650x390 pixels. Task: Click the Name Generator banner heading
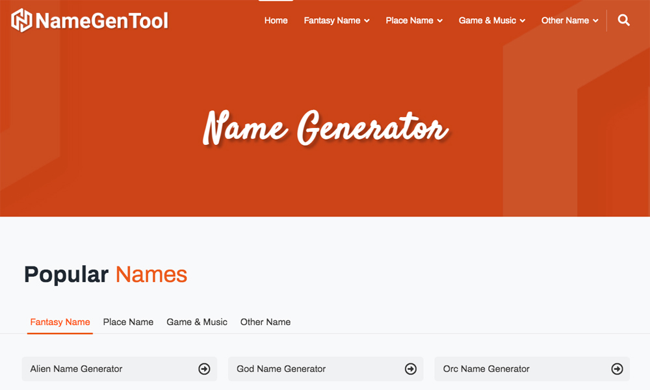(325, 127)
